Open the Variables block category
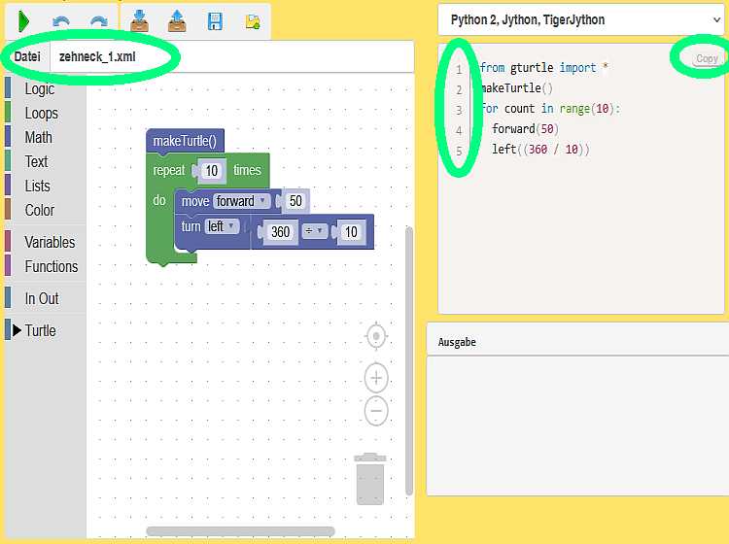Screen dimensions: 729x544 point(50,242)
